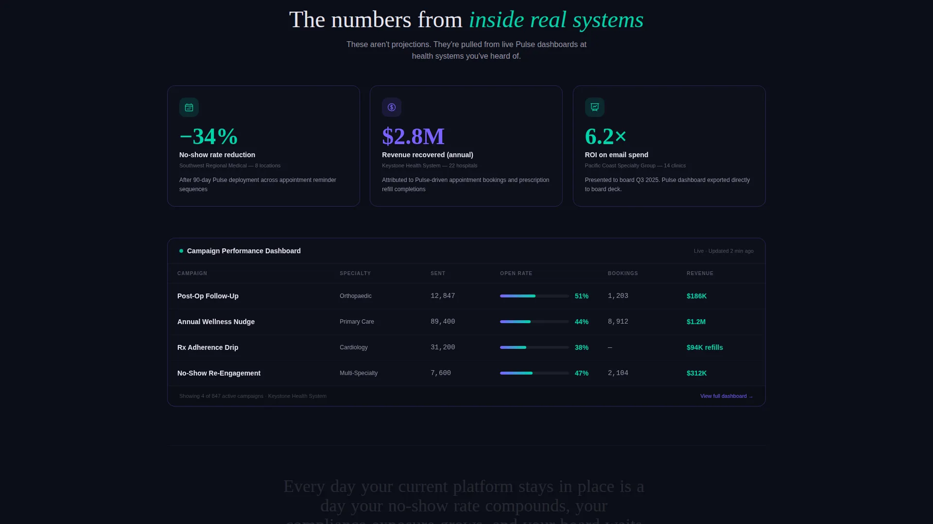Click the 44% open rate value

[x=582, y=322]
